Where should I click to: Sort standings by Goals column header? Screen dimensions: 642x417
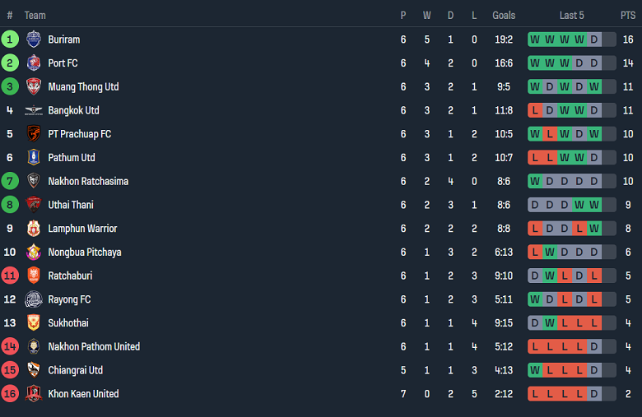[x=504, y=15]
